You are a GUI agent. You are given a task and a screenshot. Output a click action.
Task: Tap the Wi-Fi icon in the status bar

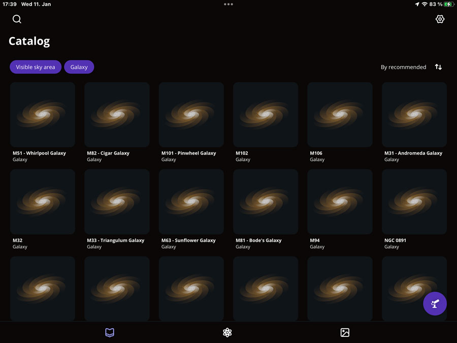click(425, 4)
